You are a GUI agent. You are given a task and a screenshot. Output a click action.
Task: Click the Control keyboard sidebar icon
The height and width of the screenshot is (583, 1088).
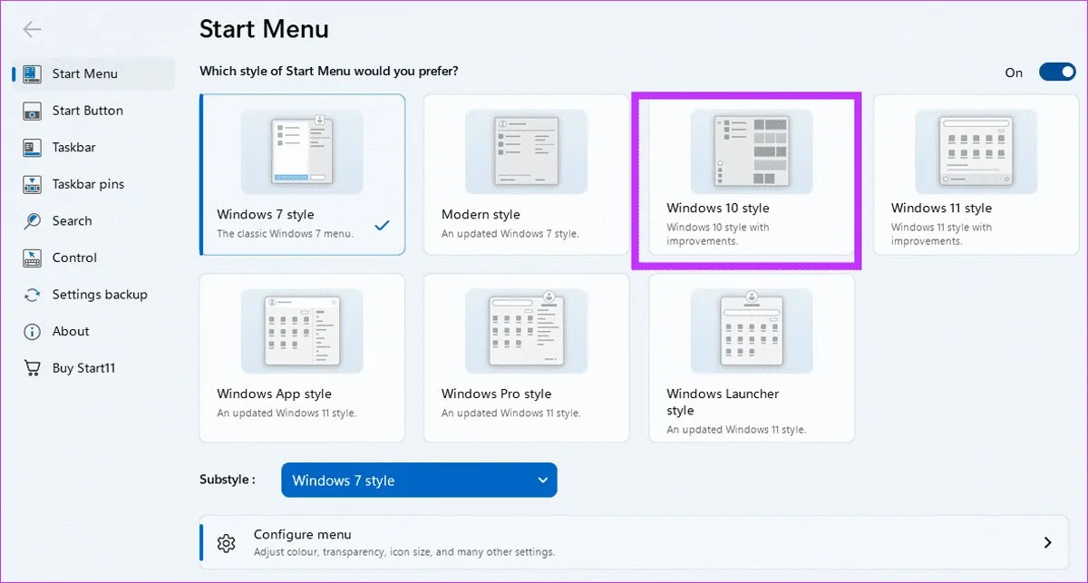point(33,257)
